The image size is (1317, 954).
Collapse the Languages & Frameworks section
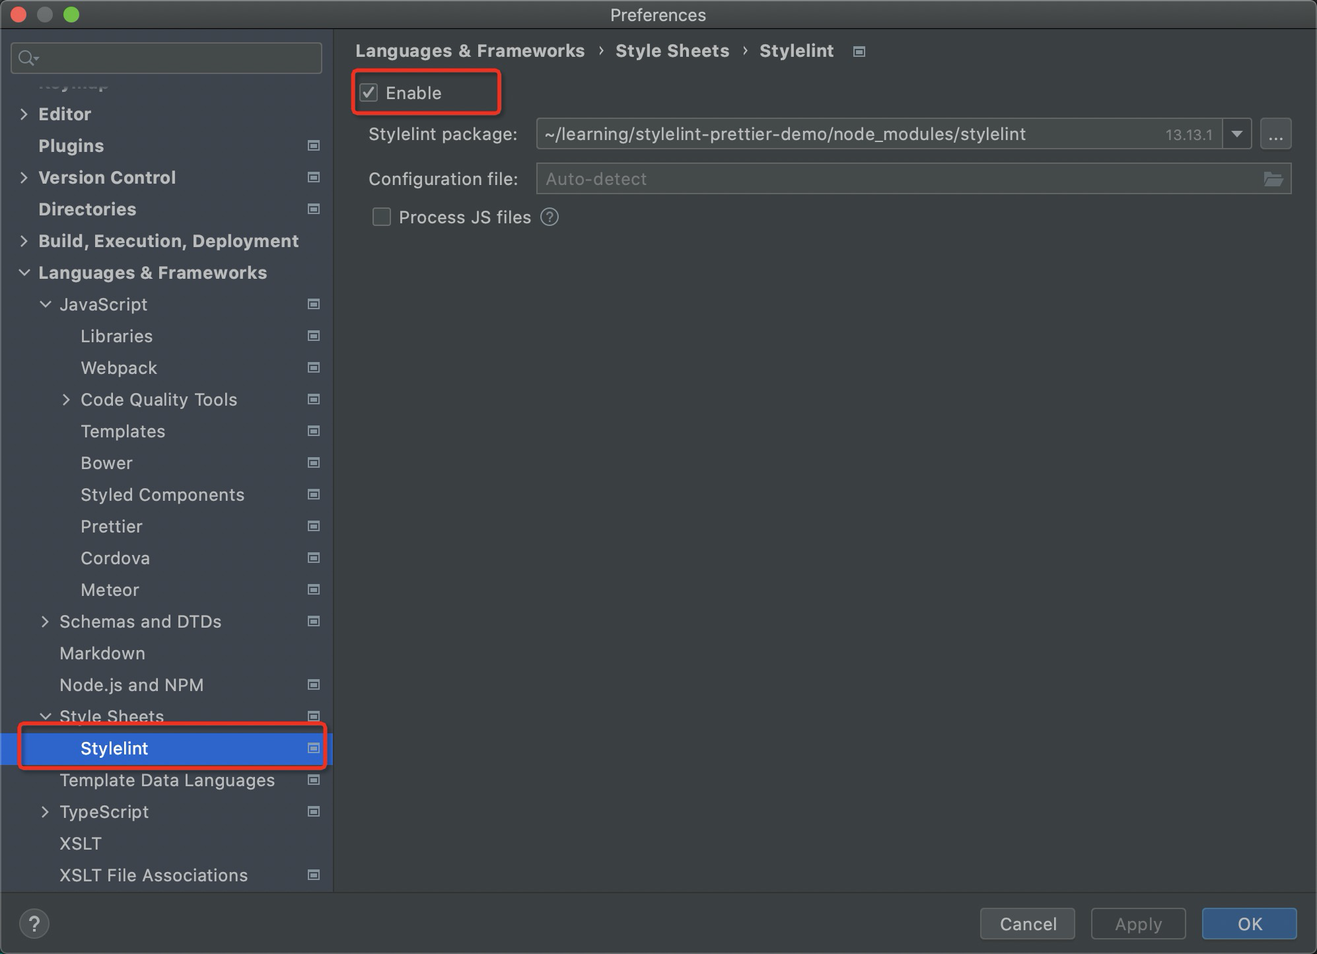tap(24, 273)
